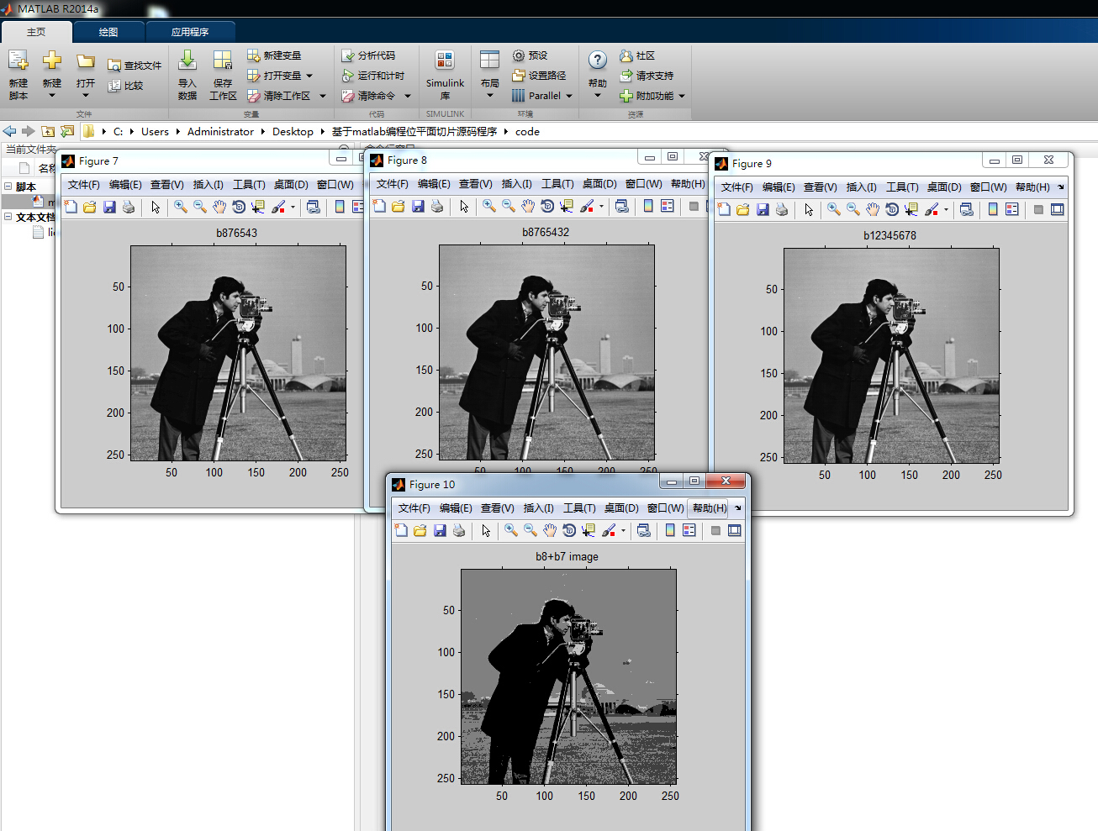
Task: Click 保存工作区 Save Workspace icon
Action: click(223, 75)
